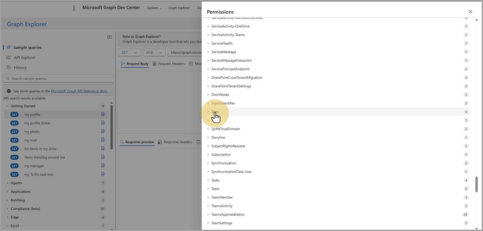Open document icon beside items trending around me
The width and height of the screenshot is (483, 231).
(x=103, y=157)
